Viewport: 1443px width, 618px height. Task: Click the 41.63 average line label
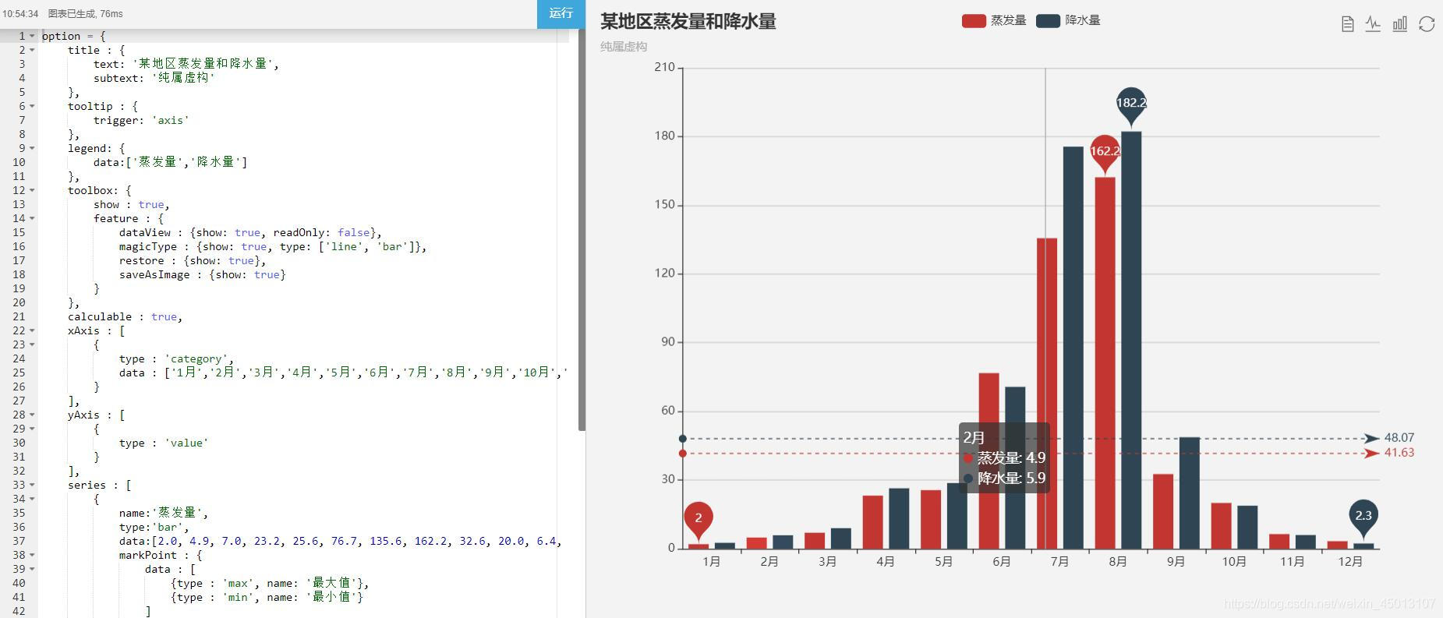pos(1399,453)
